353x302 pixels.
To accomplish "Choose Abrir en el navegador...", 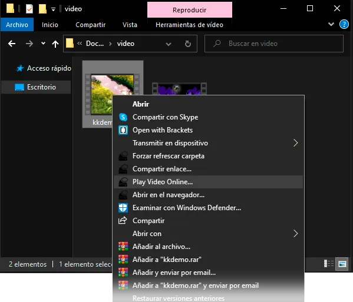I will (208, 195).
